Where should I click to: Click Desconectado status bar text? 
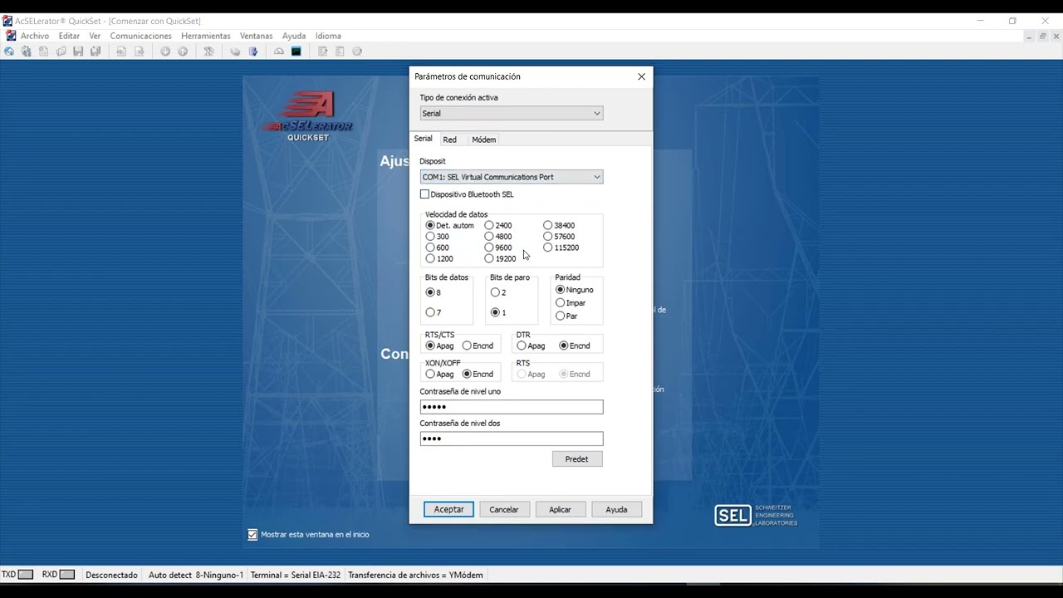111,575
